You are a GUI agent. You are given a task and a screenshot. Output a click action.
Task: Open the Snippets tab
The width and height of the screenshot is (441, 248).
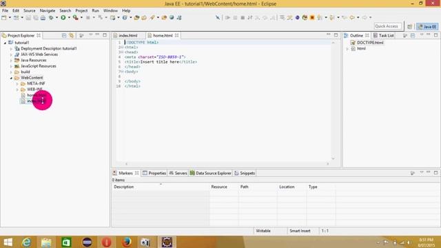point(245,173)
